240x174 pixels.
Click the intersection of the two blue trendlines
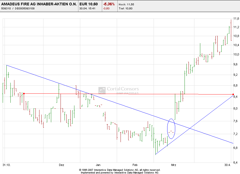(x=190, y=129)
